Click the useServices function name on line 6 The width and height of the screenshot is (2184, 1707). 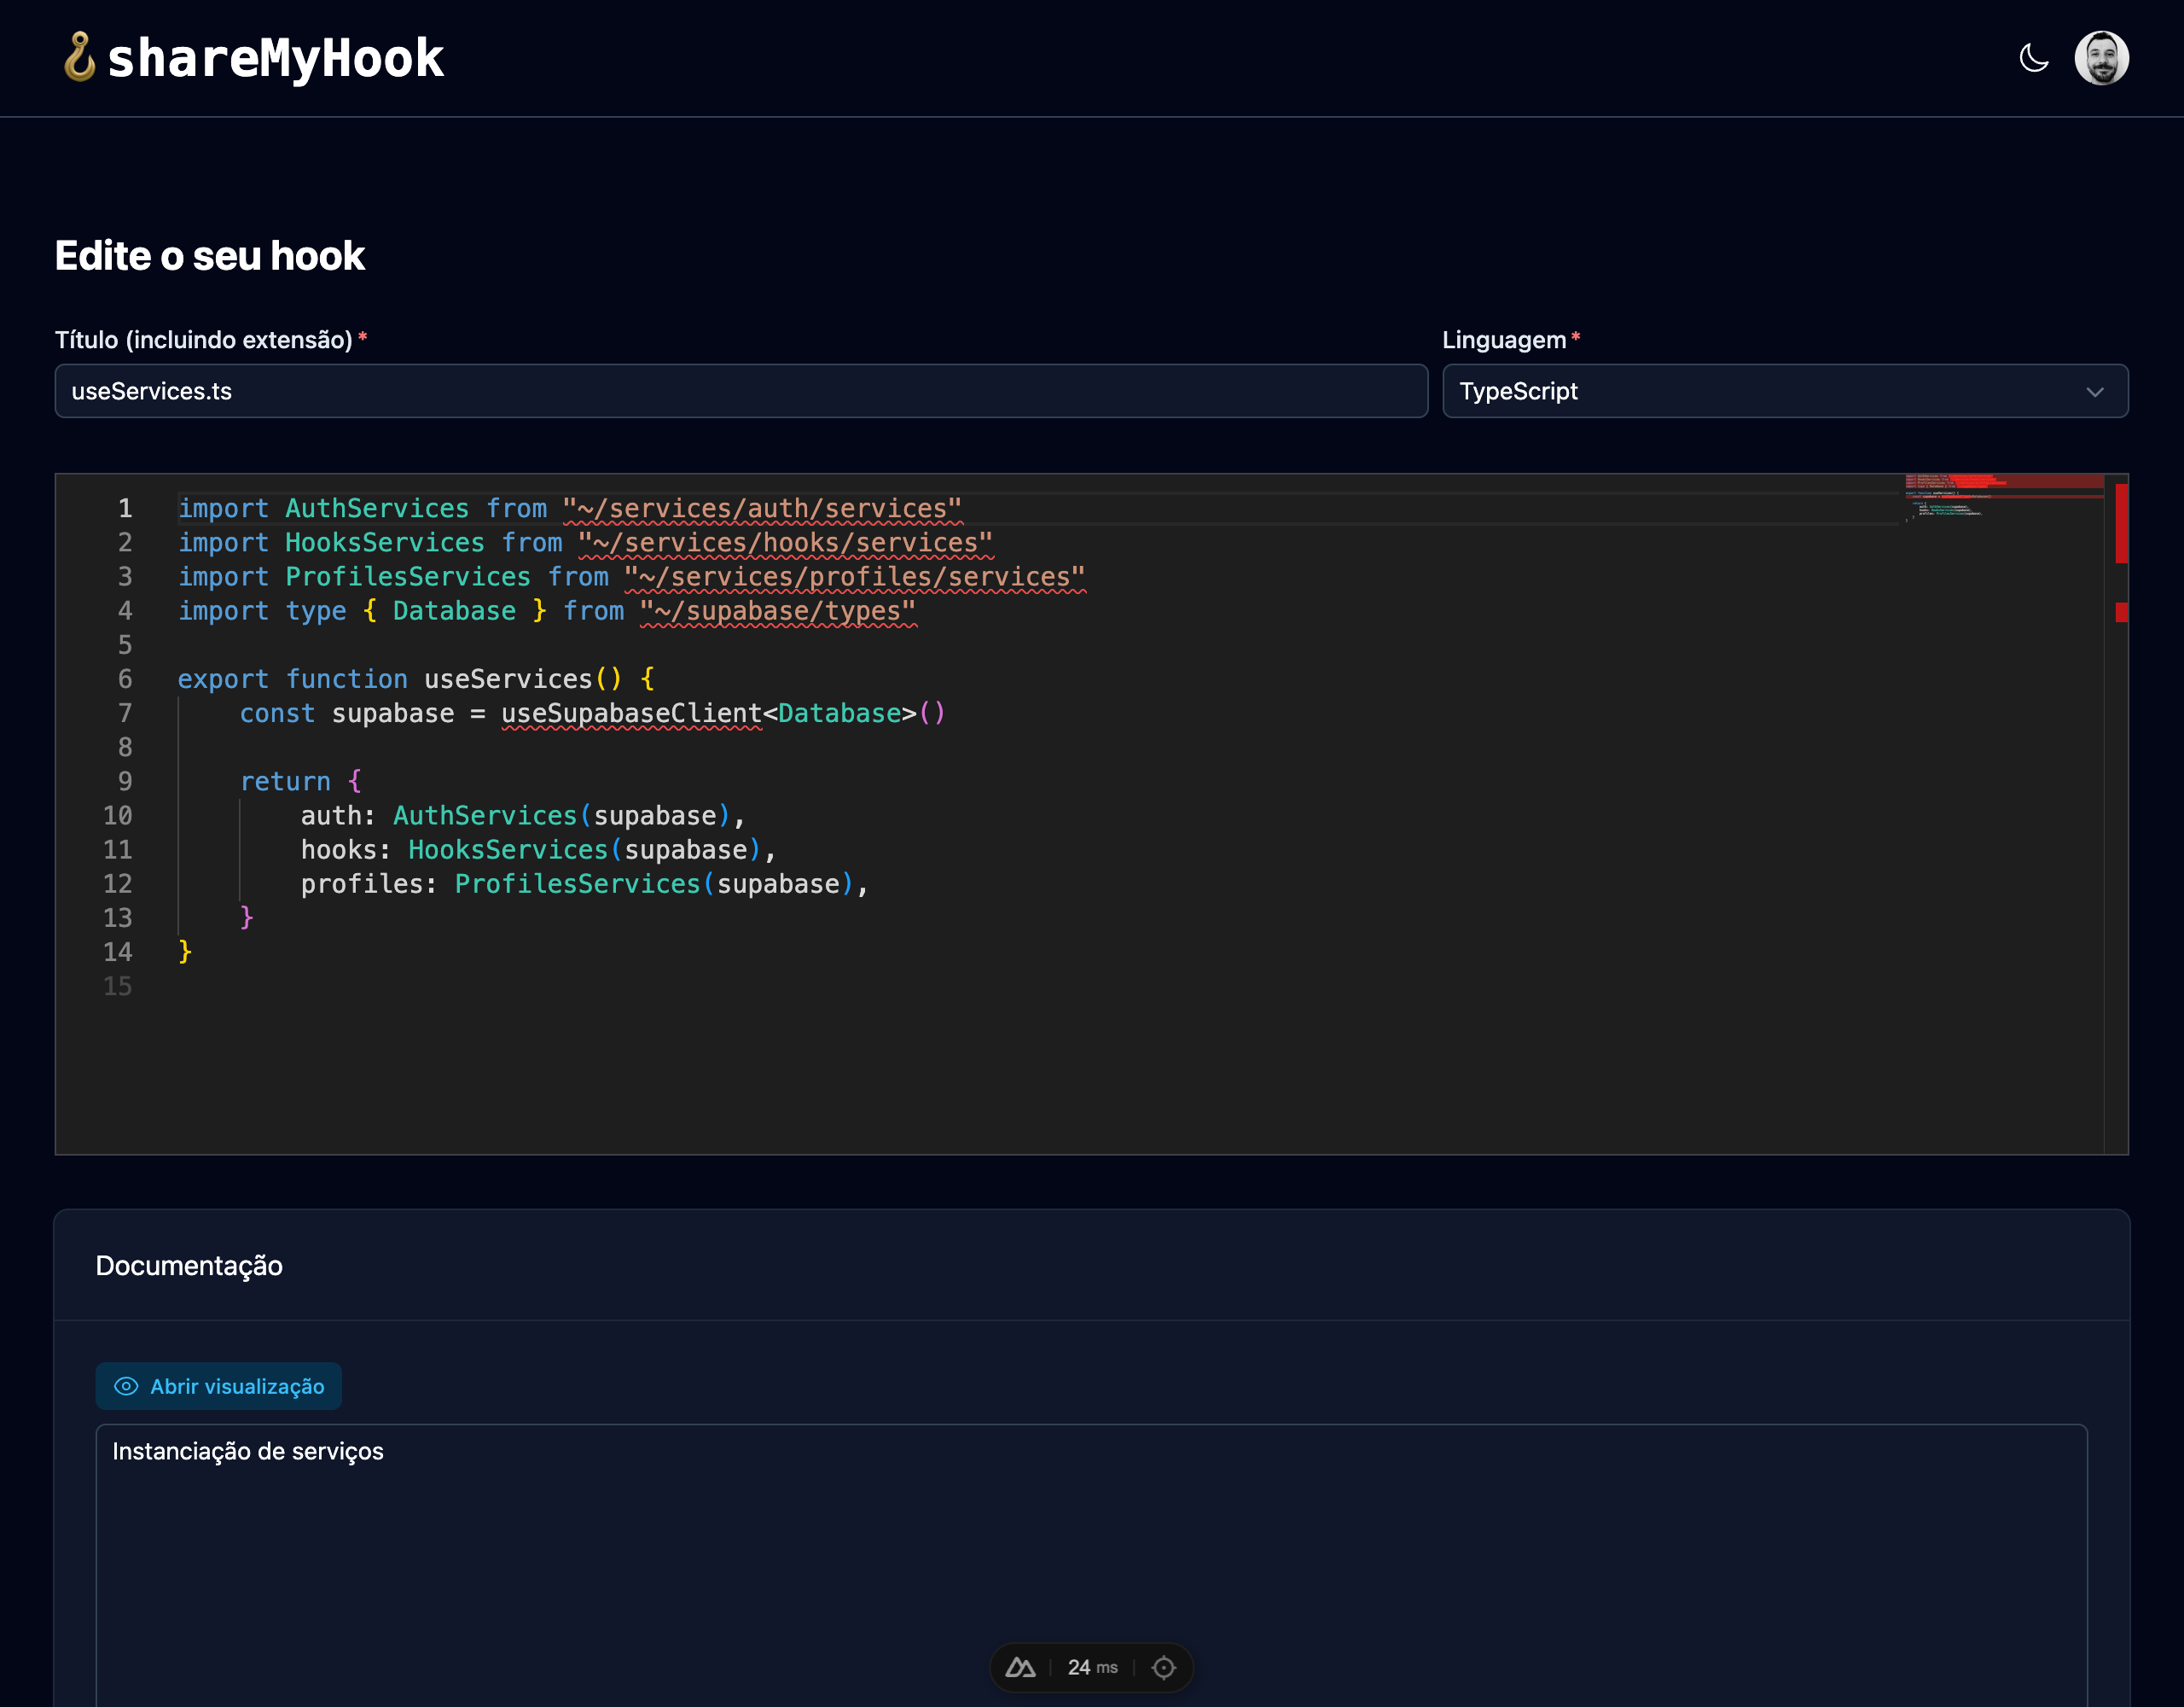508,679
